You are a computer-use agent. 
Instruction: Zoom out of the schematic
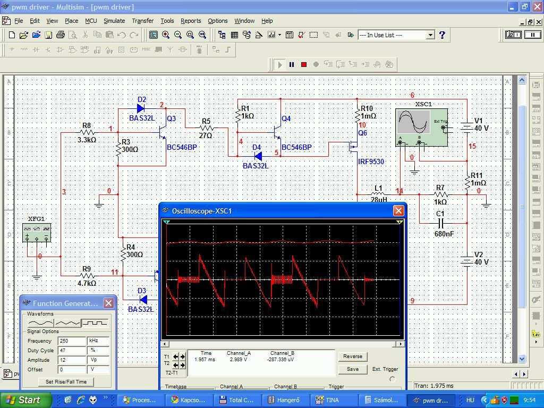click(x=178, y=35)
